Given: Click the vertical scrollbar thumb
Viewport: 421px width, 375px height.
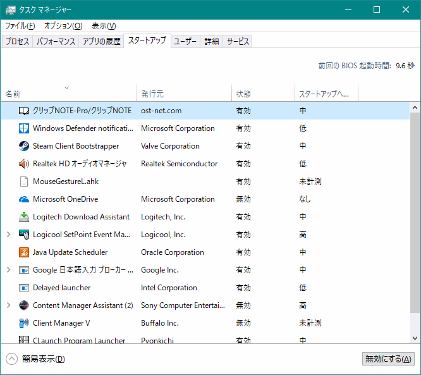Looking at the screenshot, I should (x=415, y=212).
